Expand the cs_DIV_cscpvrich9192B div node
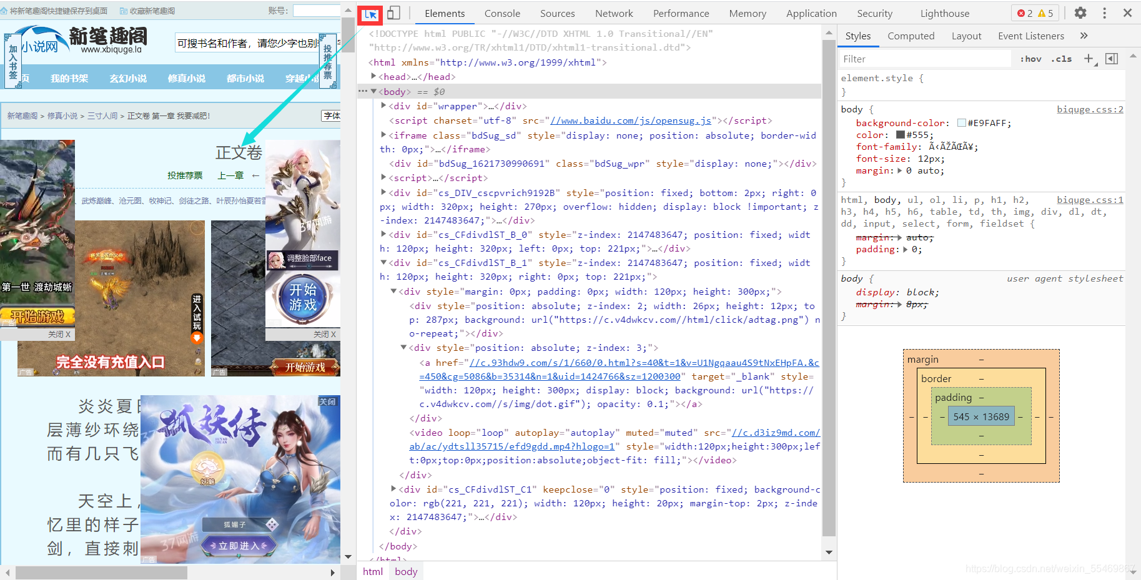1141x580 pixels. (x=384, y=192)
